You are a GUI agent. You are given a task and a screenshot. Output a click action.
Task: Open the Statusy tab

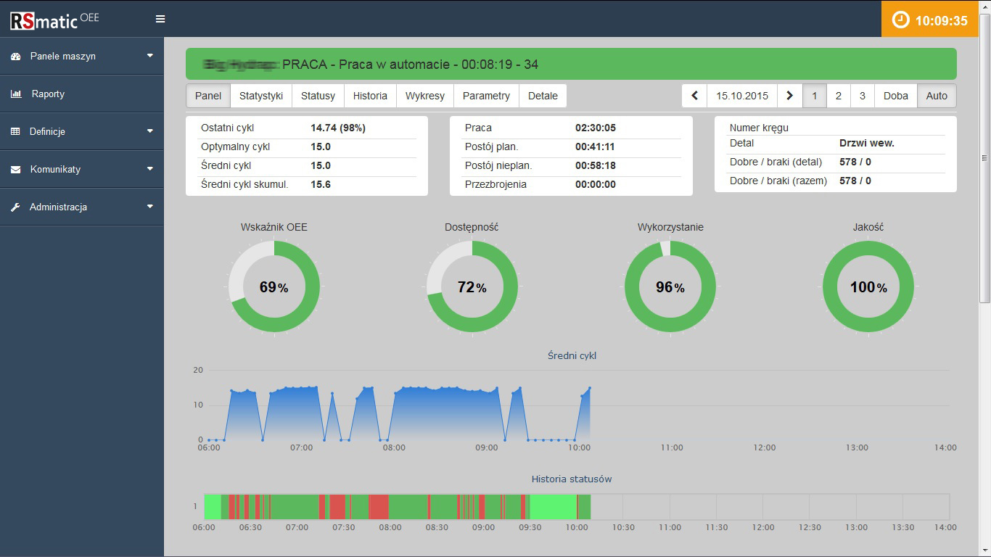318,96
